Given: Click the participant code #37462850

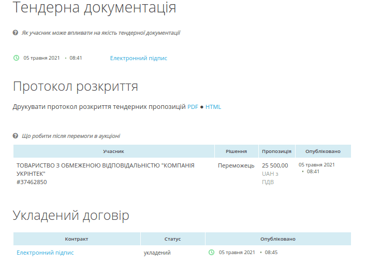Looking at the screenshot, I should (32, 182).
